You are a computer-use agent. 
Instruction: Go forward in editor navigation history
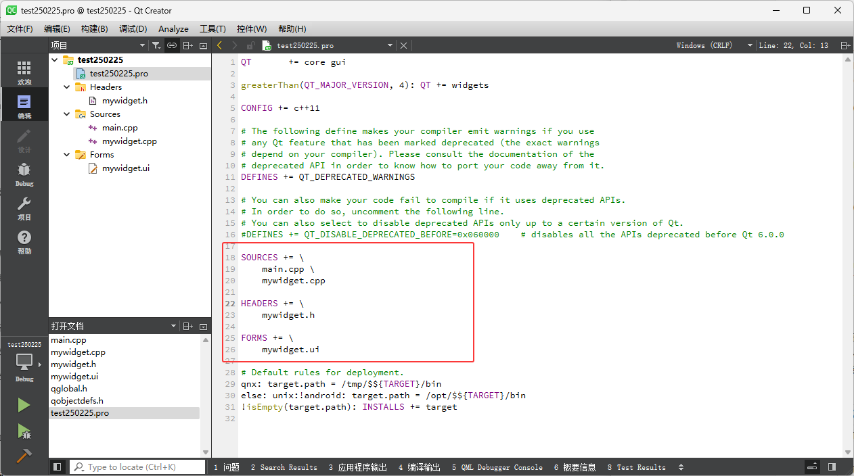coord(234,45)
